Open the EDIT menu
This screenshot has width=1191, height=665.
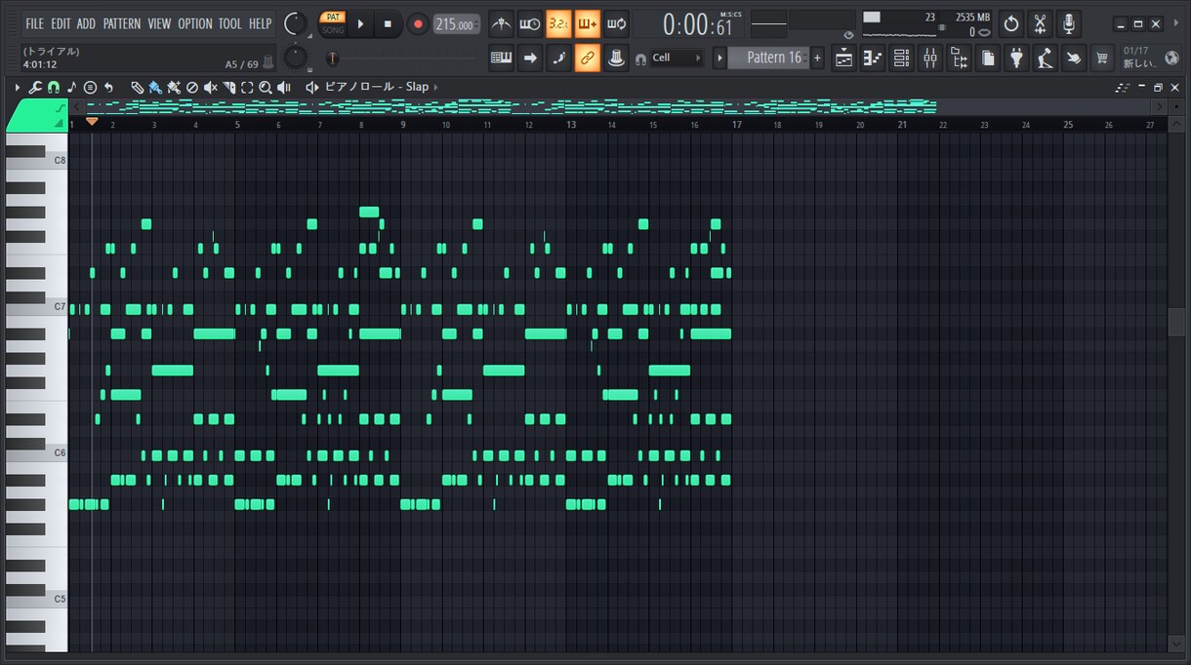[x=61, y=23]
